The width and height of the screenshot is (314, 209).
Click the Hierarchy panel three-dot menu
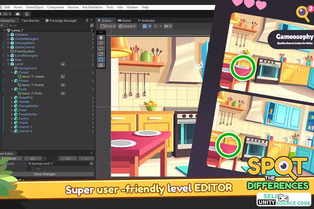click(92, 20)
